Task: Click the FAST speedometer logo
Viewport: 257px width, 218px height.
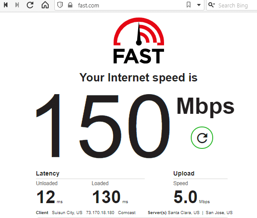Action: [139, 41]
